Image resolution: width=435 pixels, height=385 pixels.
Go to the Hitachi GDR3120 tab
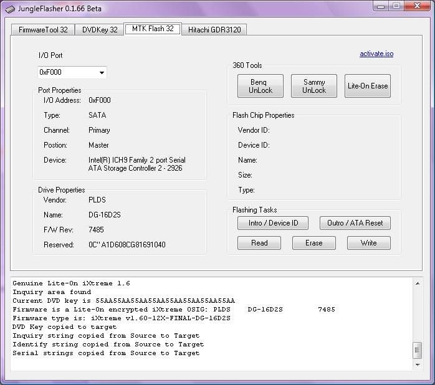[214, 29]
